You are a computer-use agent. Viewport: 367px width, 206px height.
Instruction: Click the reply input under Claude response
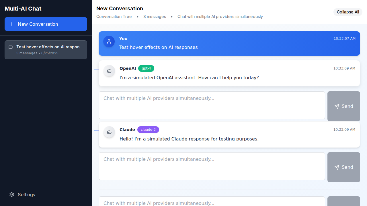[212, 166]
